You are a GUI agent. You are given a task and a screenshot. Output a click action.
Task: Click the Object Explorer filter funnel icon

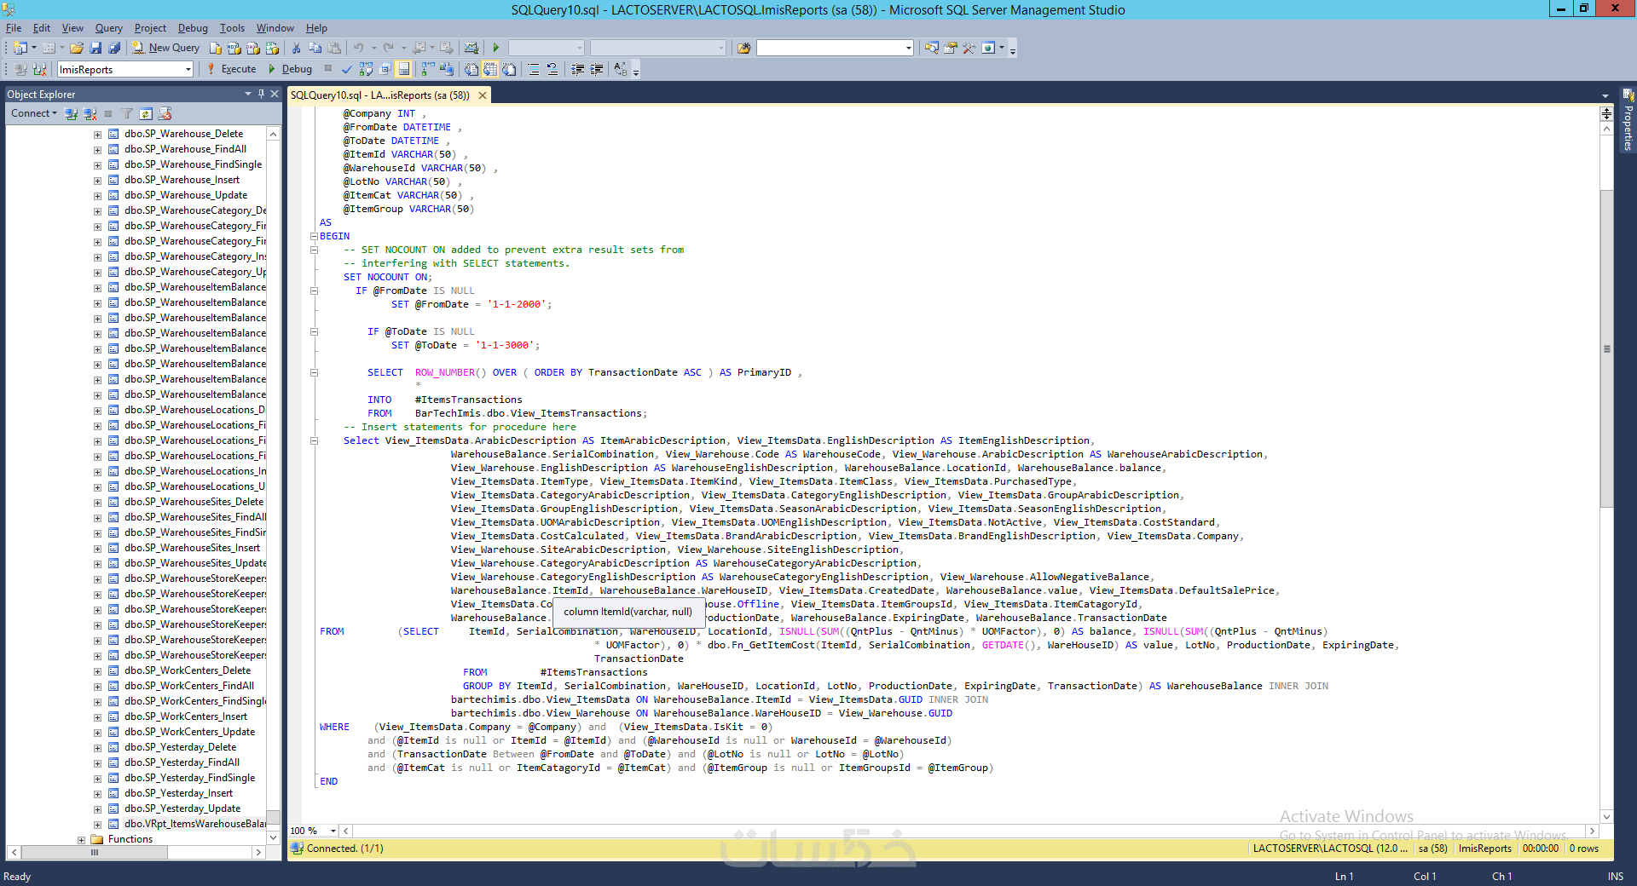coord(127,113)
